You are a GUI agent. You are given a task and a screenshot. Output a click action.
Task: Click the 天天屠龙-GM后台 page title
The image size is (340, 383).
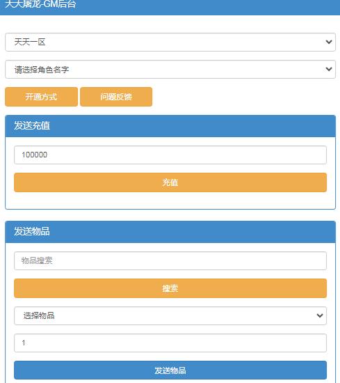click(x=40, y=4)
